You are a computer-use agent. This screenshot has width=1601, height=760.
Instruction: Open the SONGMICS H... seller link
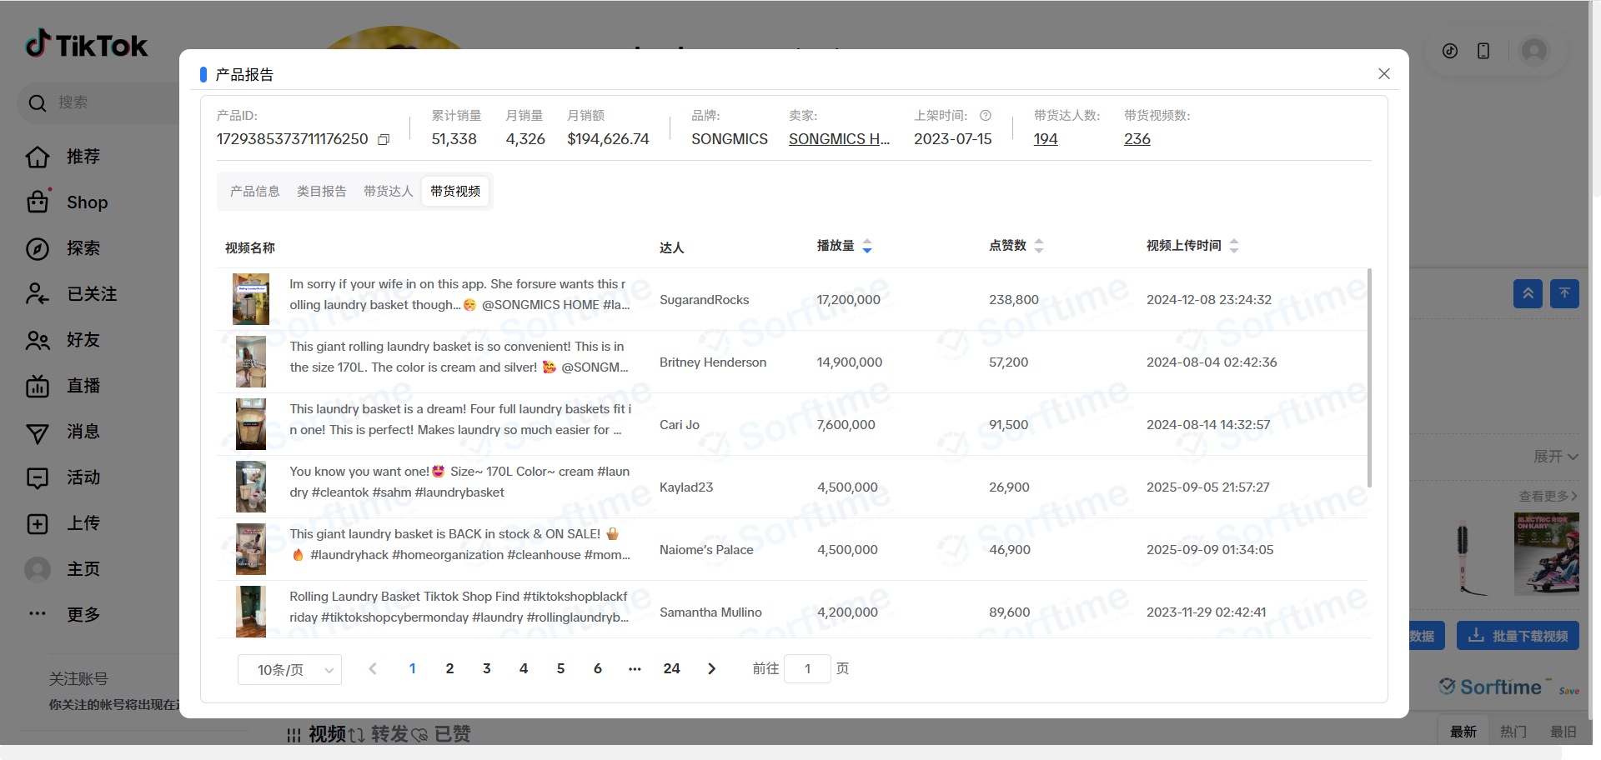click(x=839, y=139)
